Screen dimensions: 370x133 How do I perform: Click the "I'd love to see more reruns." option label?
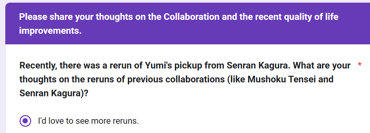point(88,121)
